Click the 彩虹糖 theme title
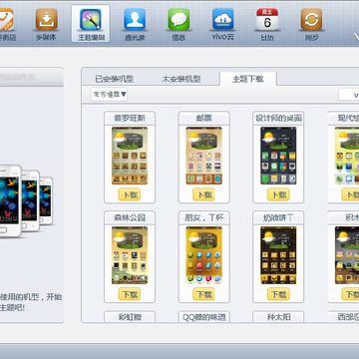Viewport: 359px width, 359px height. point(130,317)
